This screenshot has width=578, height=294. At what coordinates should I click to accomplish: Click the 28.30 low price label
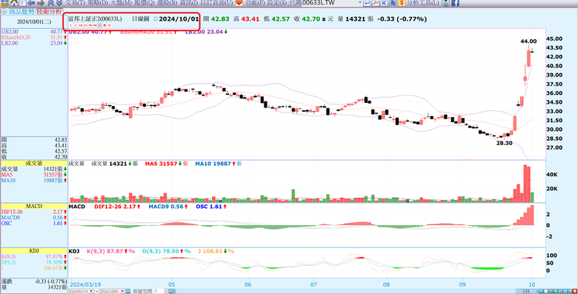(x=504, y=143)
